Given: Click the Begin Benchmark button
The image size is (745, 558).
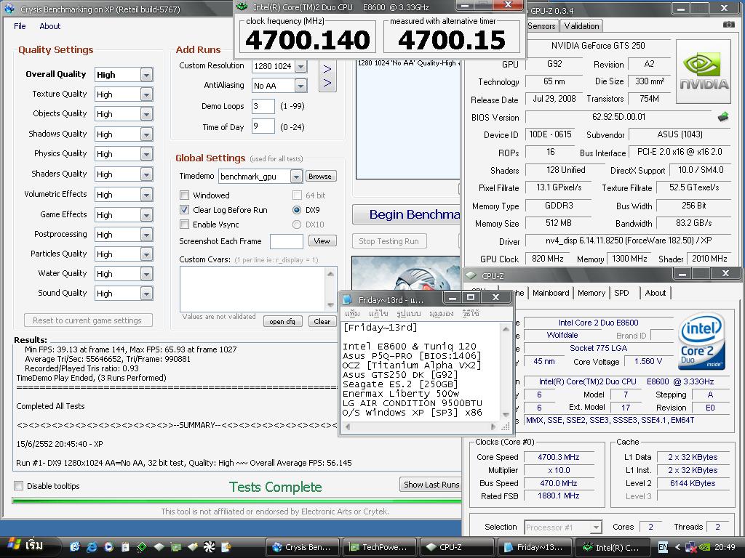Looking at the screenshot, I should pyautogui.click(x=407, y=214).
